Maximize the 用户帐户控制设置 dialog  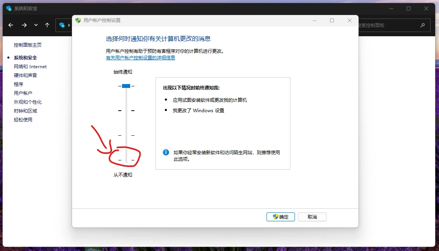click(x=332, y=20)
